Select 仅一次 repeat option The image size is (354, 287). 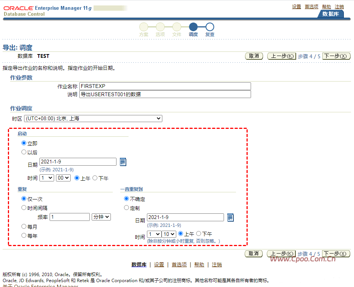(24, 199)
